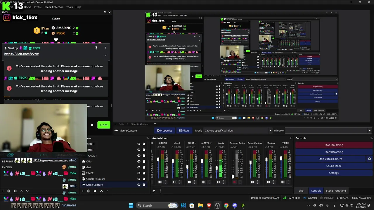Mute the ALERT B audio channel
This screenshot has width=374, height=210.
(x=160, y=182)
